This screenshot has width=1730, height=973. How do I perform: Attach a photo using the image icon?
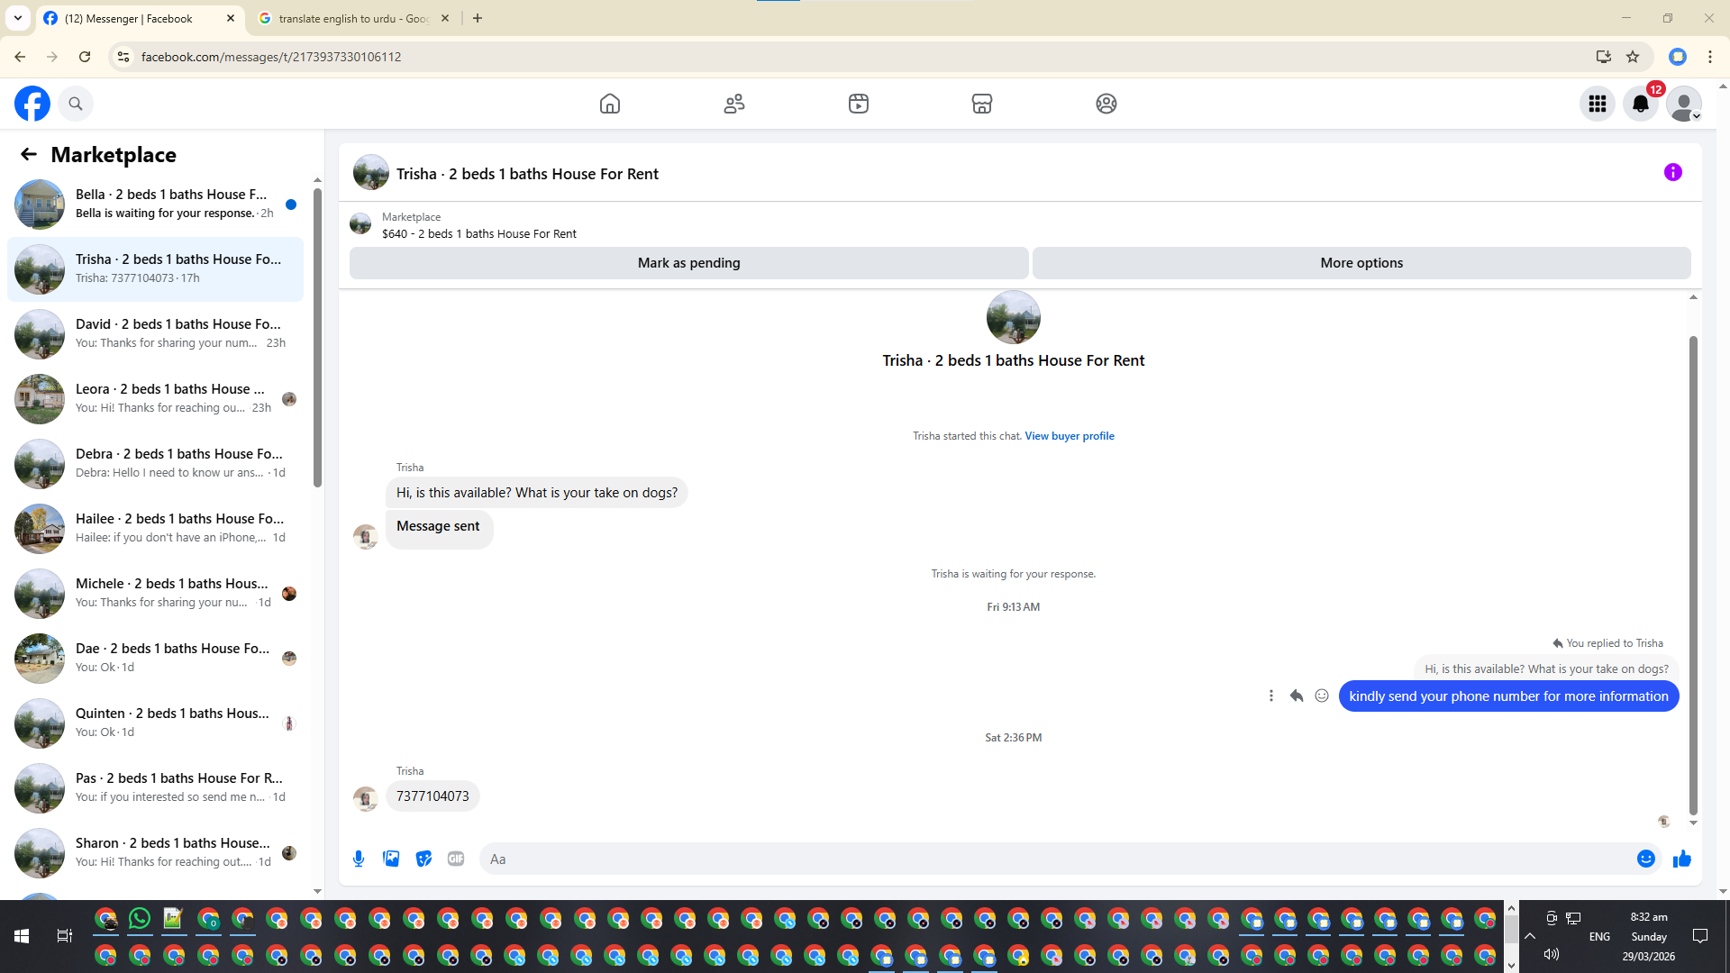pyautogui.click(x=391, y=859)
